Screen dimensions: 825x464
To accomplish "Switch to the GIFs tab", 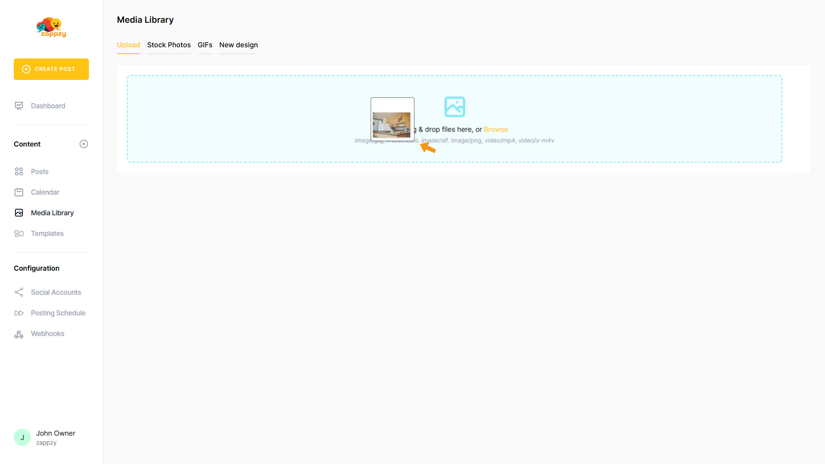I will [205, 45].
